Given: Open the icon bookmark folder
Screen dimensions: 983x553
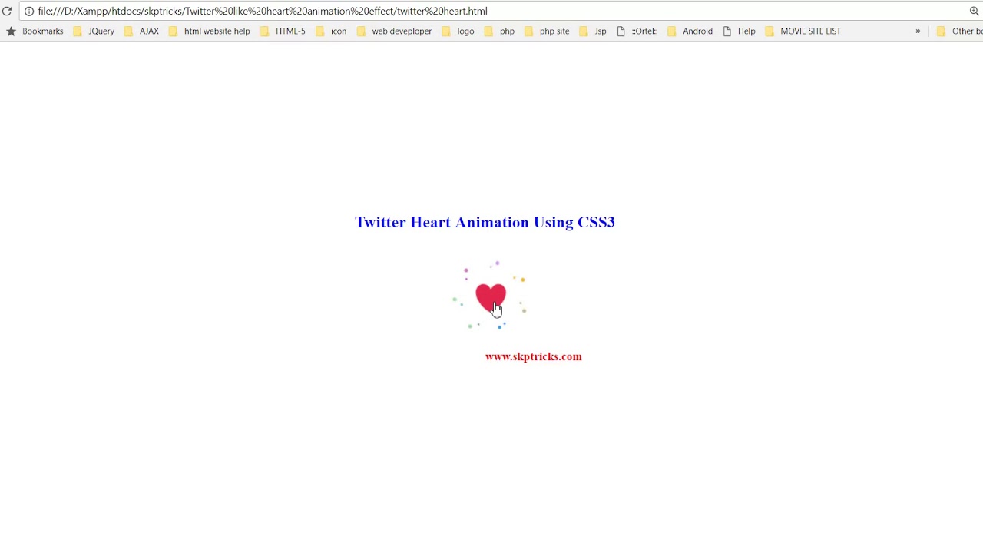Looking at the screenshot, I should pyautogui.click(x=331, y=31).
